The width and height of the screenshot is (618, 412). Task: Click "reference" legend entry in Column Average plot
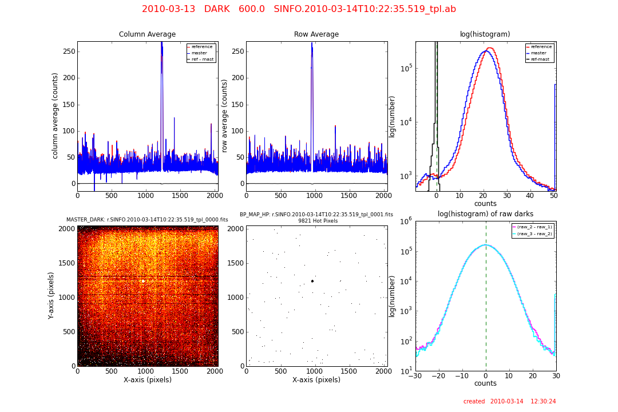pos(201,47)
